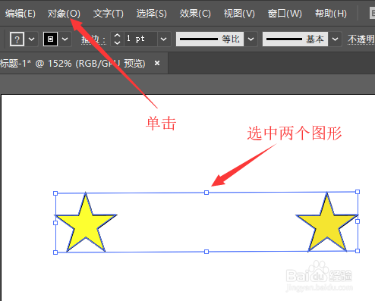Viewport: 375px width, 301px height.
Task: Open the 视图(V) menu
Action: click(x=239, y=14)
